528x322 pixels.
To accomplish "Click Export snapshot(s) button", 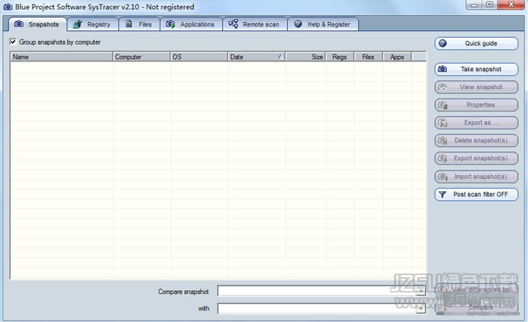I will tap(476, 158).
